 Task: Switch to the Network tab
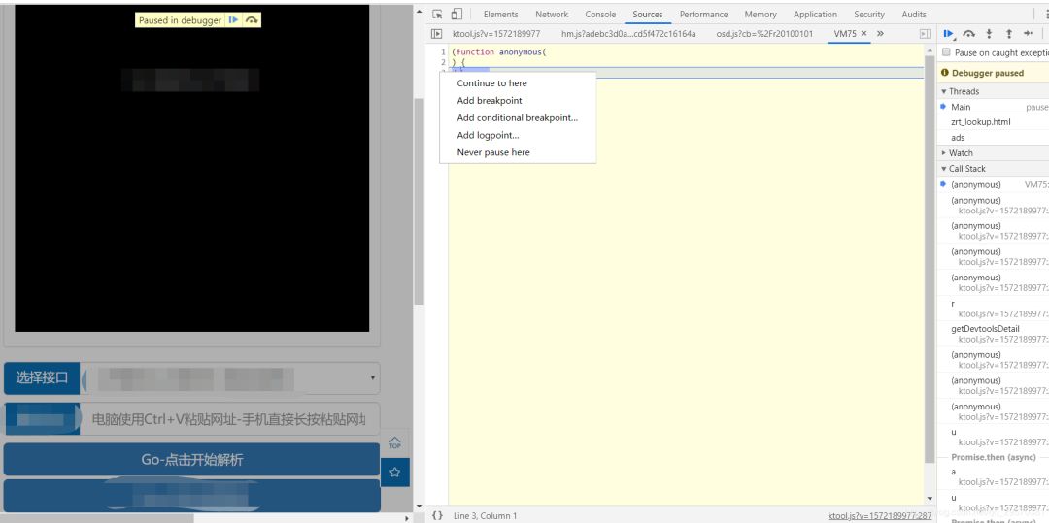(x=552, y=15)
